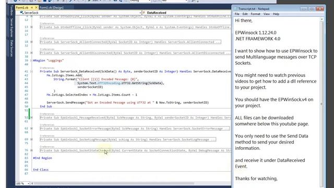The image size is (334, 188).
Task: Open the Server Explorer side panel
Action: coord(11,28)
